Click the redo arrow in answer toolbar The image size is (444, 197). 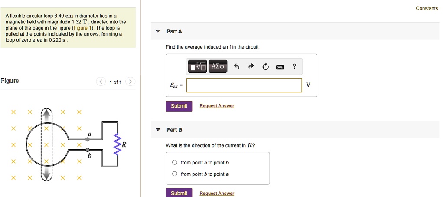coord(251,66)
